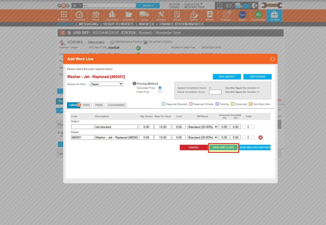Open the Jobsheets module
This screenshot has width=326, height=225.
(161, 15)
